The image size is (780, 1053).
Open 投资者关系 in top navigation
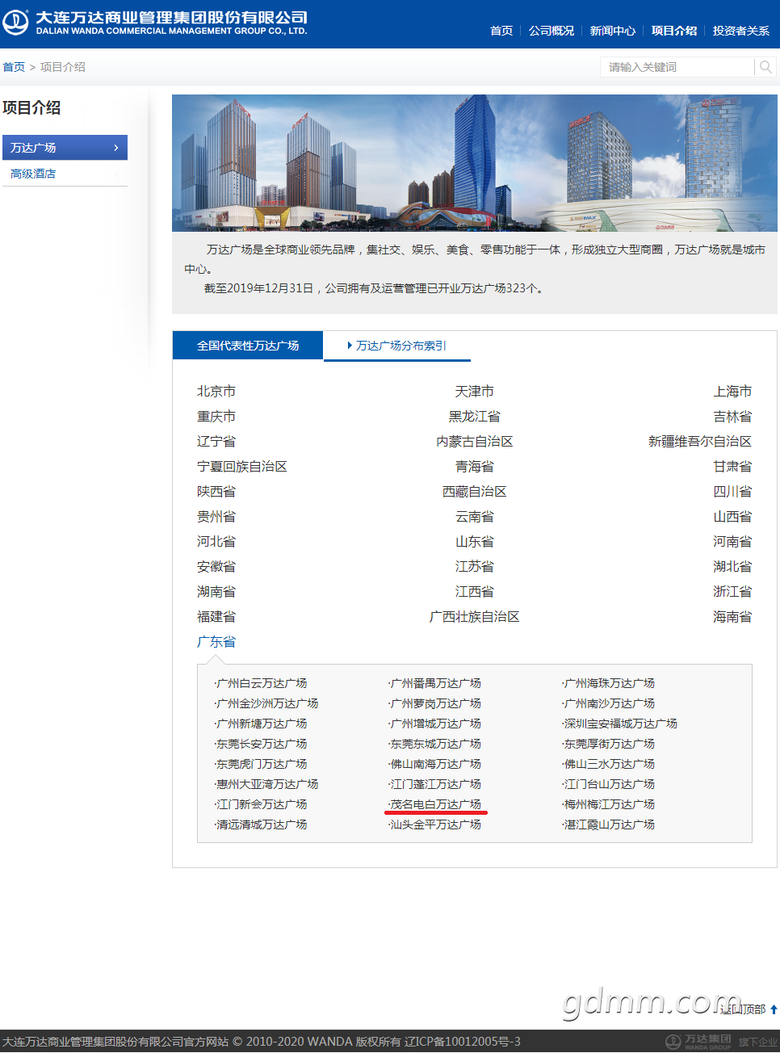pos(741,31)
